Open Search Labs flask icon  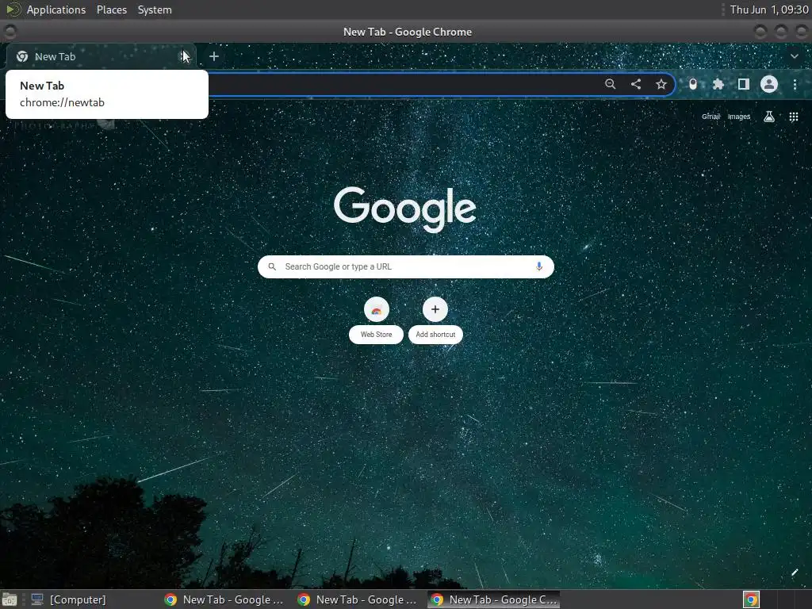(x=769, y=117)
